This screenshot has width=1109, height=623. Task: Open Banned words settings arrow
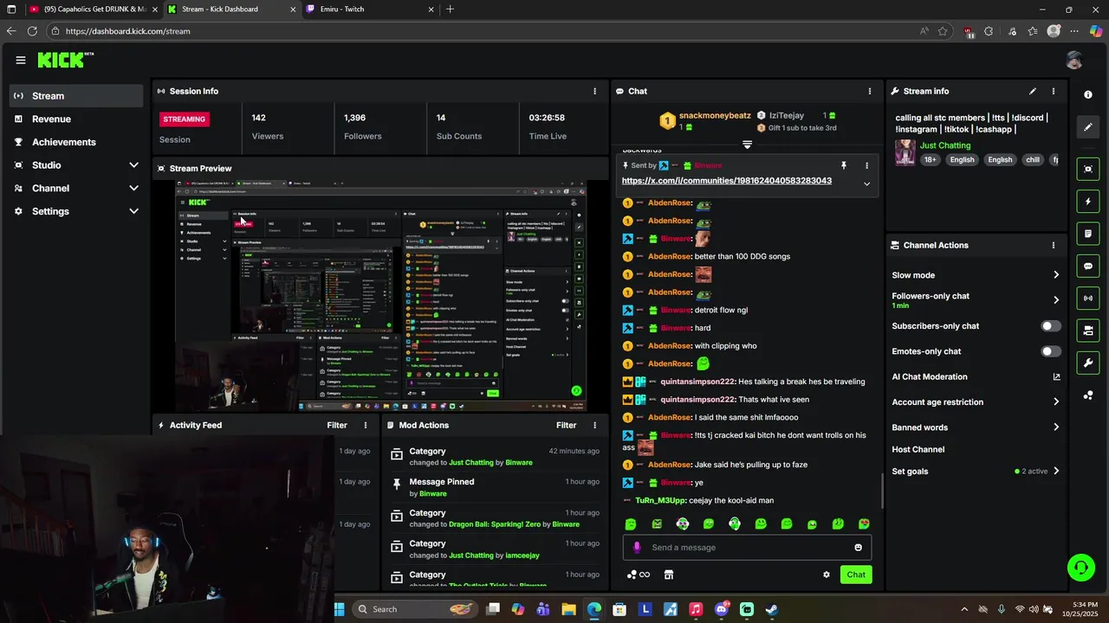coord(1056,427)
